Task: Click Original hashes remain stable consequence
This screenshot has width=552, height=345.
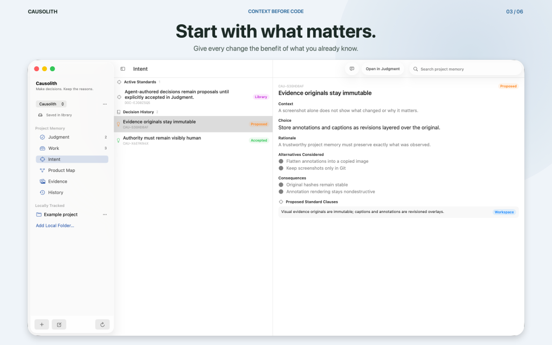Action: click(317, 185)
